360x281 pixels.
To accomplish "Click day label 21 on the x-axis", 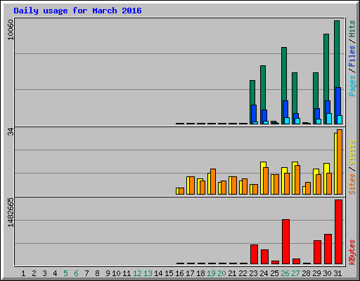I will click(232, 273).
